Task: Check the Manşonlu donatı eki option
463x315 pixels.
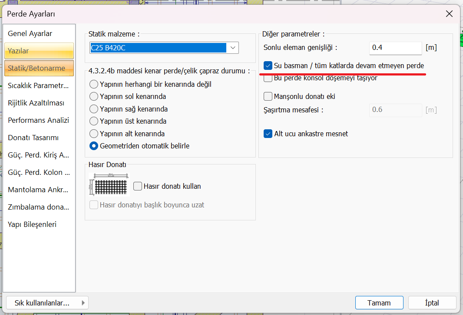Action: [268, 96]
